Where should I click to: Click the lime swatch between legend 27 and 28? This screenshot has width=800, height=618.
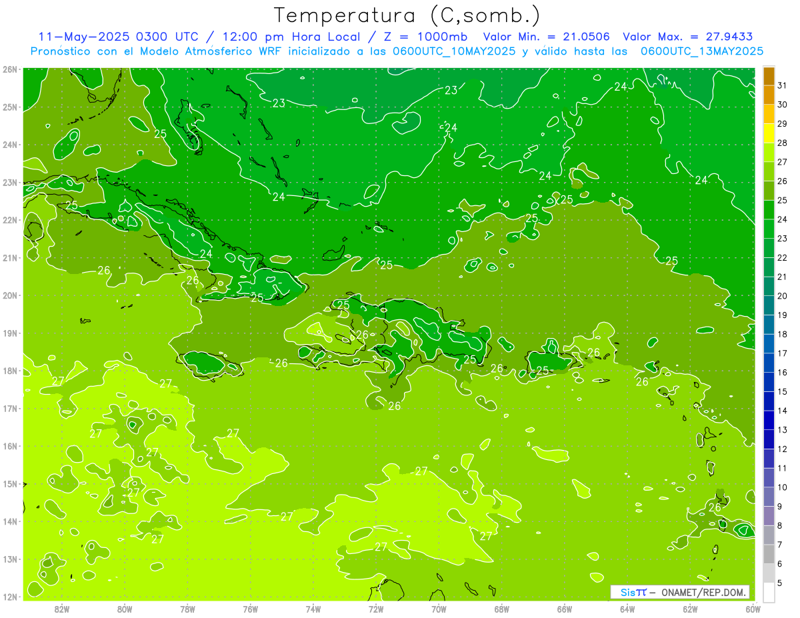click(x=769, y=153)
